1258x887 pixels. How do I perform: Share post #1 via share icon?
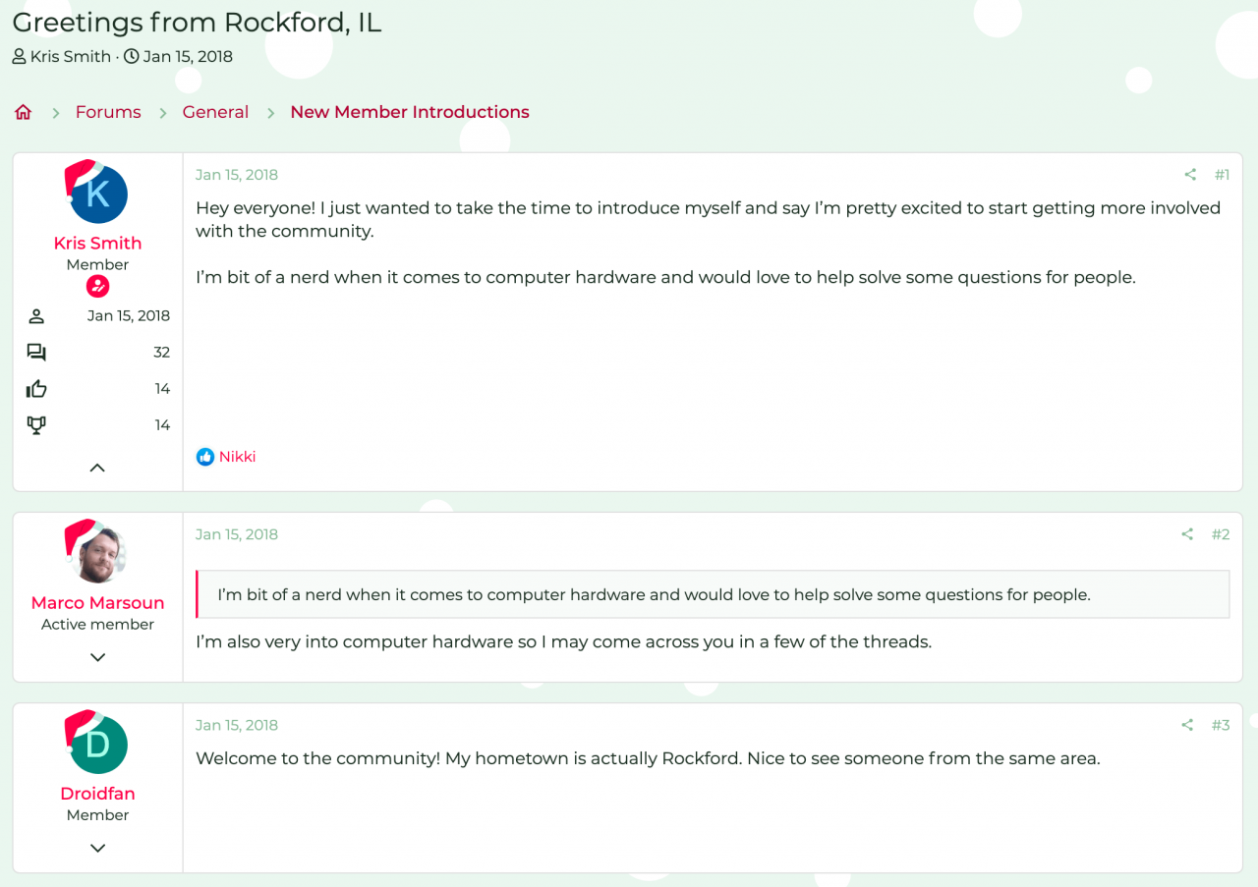click(1190, 175)
